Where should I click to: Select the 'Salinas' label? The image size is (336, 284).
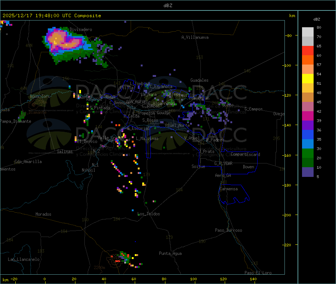(65, 152)
